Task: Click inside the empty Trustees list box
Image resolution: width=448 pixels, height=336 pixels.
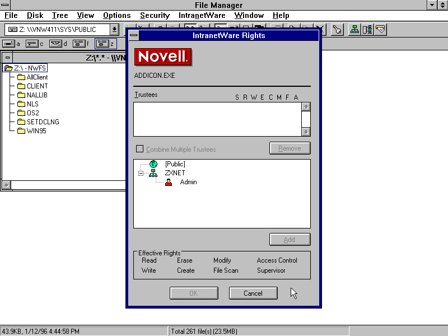Action: [217, 119]
